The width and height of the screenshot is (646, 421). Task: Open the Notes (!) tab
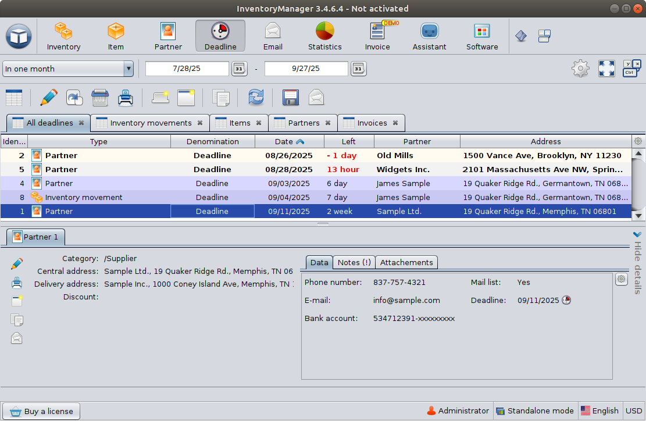354,262
